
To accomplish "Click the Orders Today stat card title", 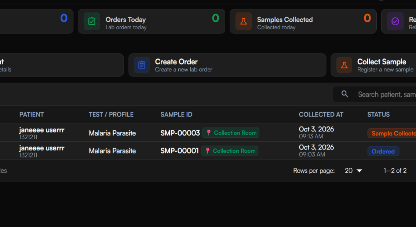I will [x=126, y=20].
